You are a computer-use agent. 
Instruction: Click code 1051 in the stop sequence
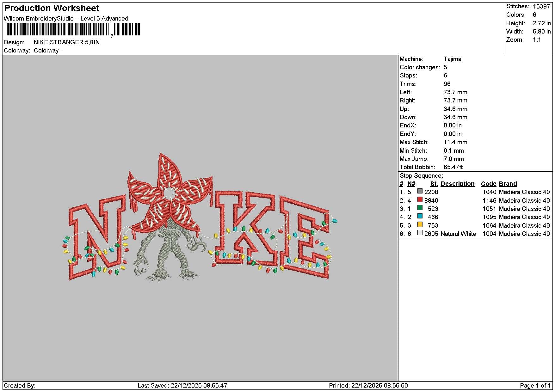pyautogui.click(x=489, y=209)
